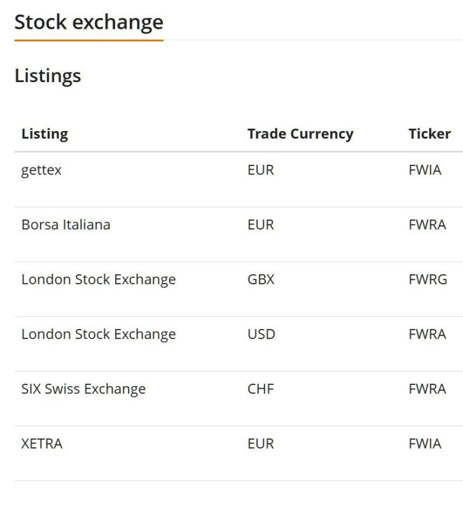Click the FWIA ticker in gettex row
Viewport: 463px width, 509px height.
[425, 170]
